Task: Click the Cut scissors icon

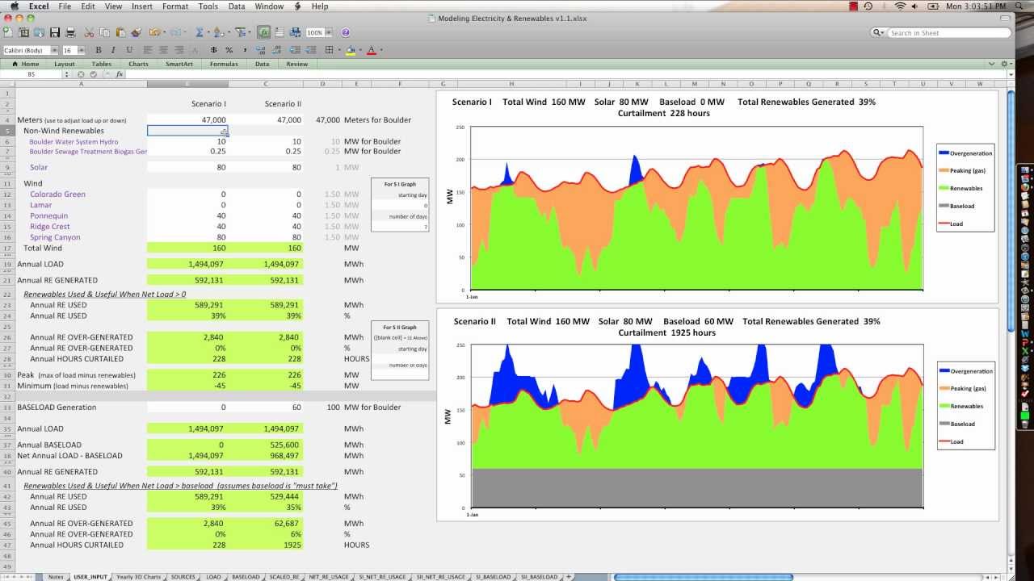Action: click(x=89, y=32)
